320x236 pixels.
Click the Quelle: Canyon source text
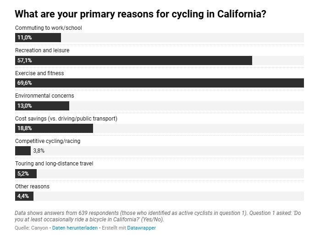point(31,228)
